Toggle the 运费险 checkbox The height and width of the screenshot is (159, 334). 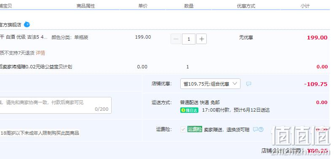(x=183, y=129)
